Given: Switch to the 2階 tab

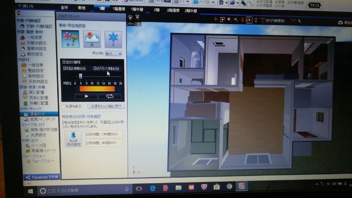Looking at the screenshot, I should [x=157, y=10].
